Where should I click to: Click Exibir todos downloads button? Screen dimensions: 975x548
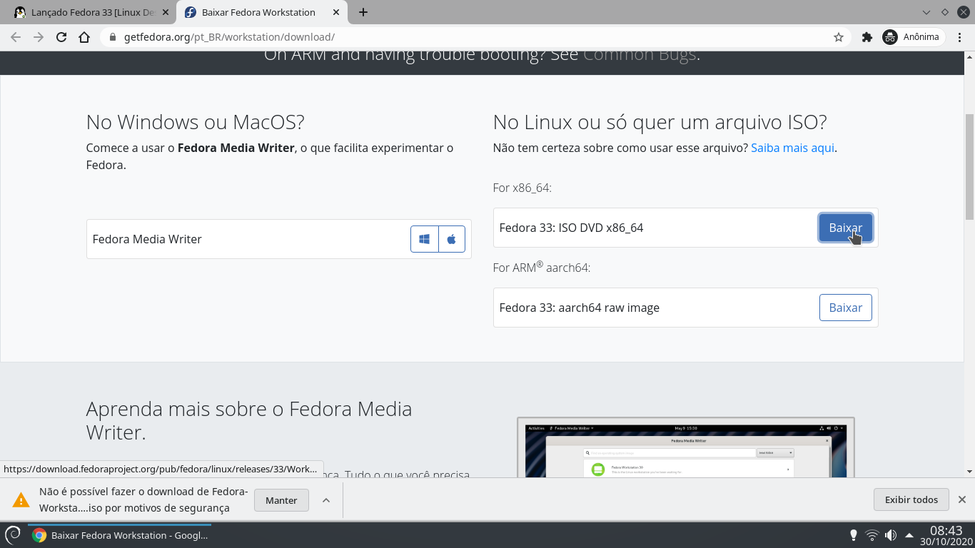pyautogui.click(x=911, y=499)
